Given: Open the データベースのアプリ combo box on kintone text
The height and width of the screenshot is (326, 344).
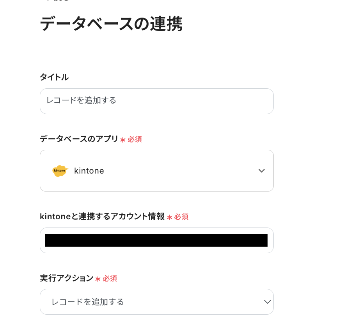Looking at the screenshot, I should pos(89,171).
